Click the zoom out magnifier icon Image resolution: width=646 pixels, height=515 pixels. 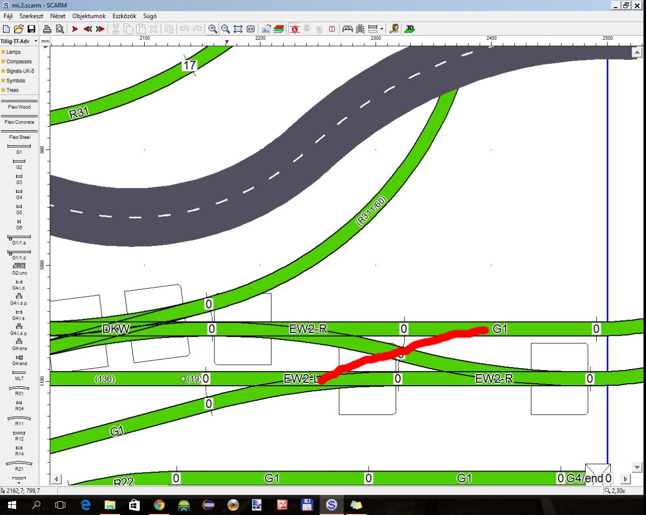click(x=225, y=29)
